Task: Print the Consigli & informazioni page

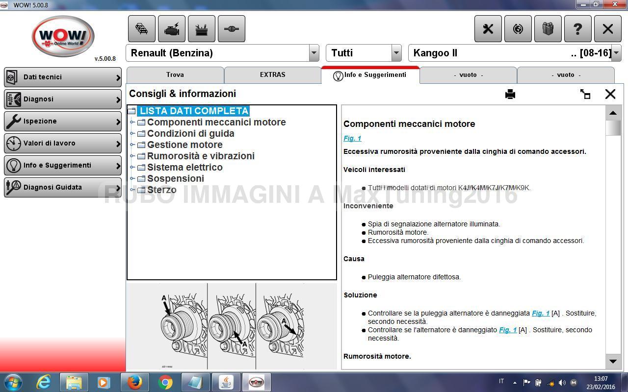Action: pyautogui.click(x=510, y=94)
